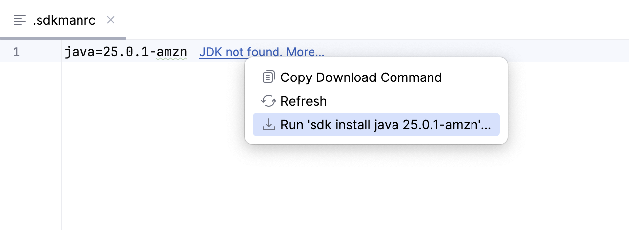Open the 'JDK not found. More...' link
629x230 pixels.
pyautogui.click(x=262, y=52)
